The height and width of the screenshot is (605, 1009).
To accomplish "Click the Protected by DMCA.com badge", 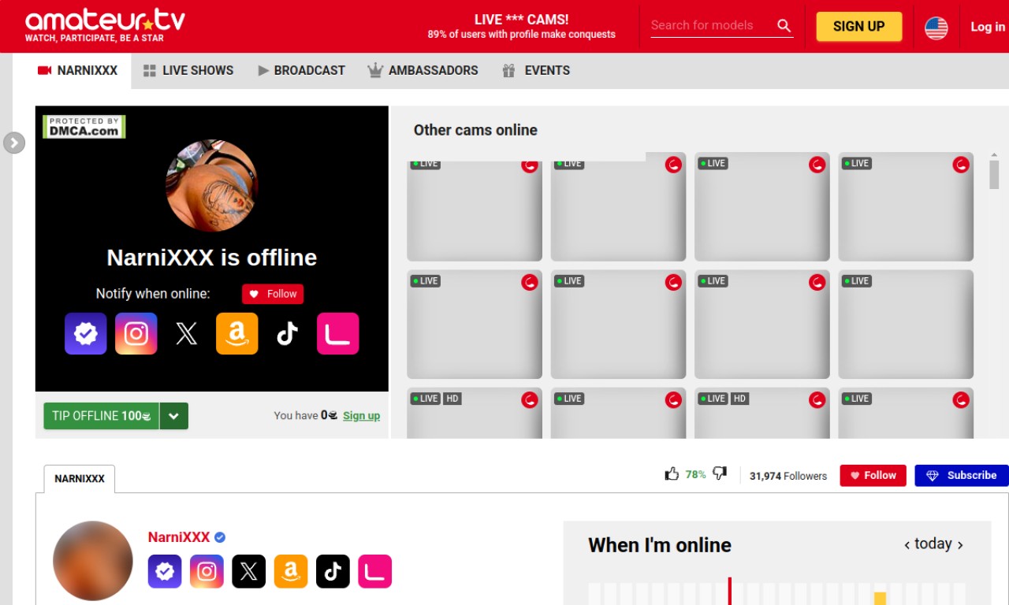I will coord(84,127).
